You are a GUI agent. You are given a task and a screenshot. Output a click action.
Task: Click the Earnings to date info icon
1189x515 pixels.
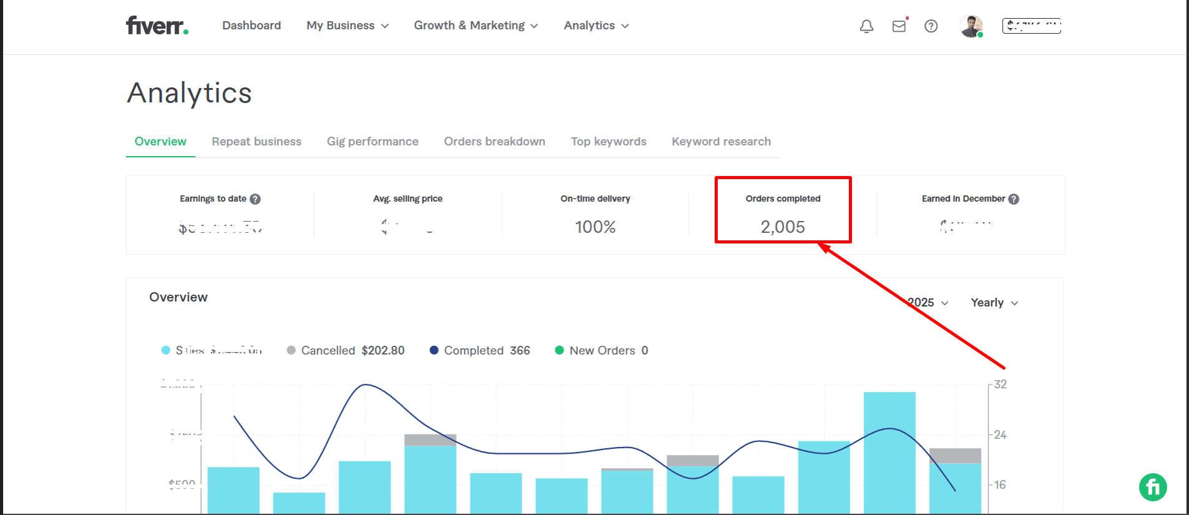(255, 199)
